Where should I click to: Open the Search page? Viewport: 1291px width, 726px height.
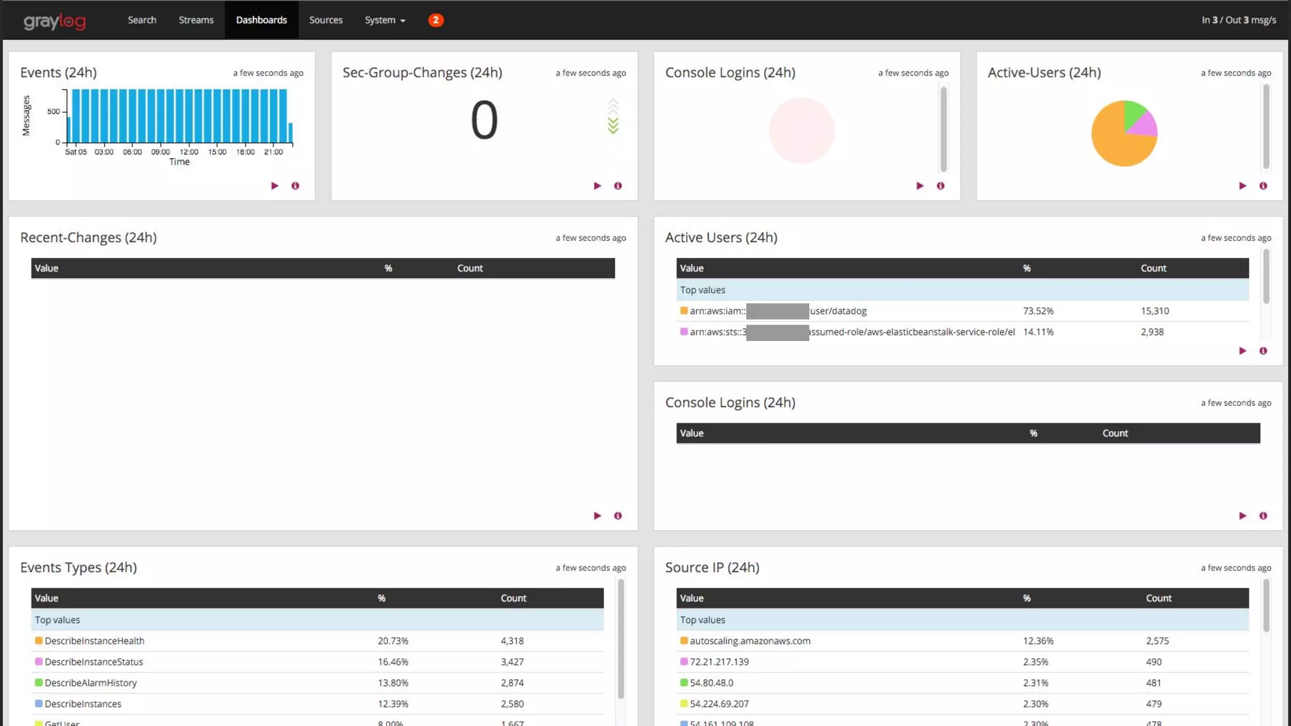point(142,20)
